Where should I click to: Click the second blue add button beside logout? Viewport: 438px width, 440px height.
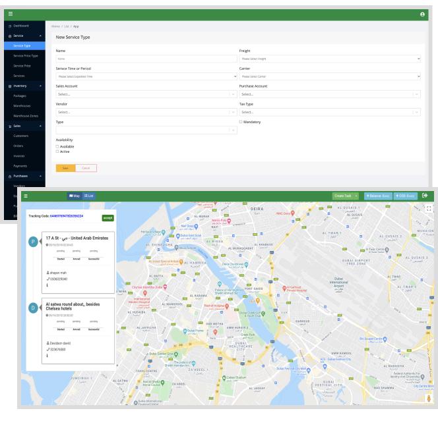coord(405,196)
